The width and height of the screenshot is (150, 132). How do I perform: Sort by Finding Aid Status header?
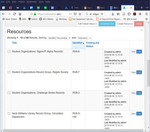pos(93,45)
